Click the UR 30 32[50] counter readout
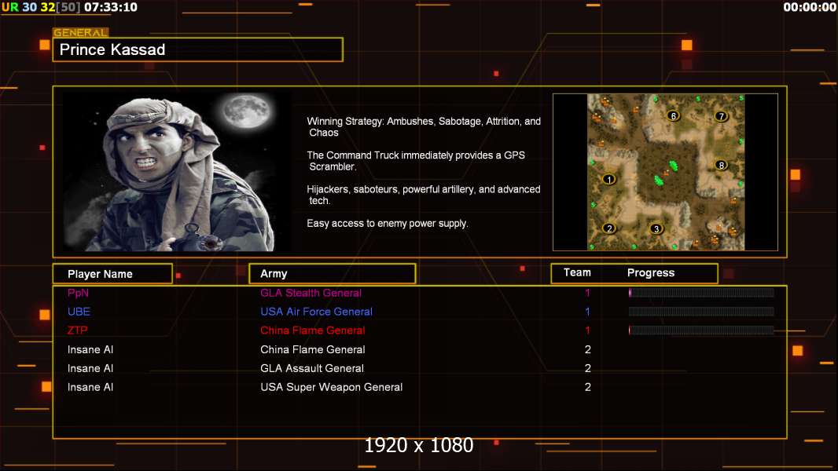 tap(41, 8)
